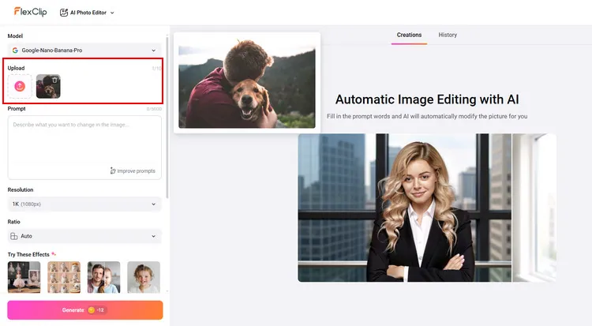Click the Improve prompts magic icon
The height and width of the screenshot is (326, 592).
point(114,170)
